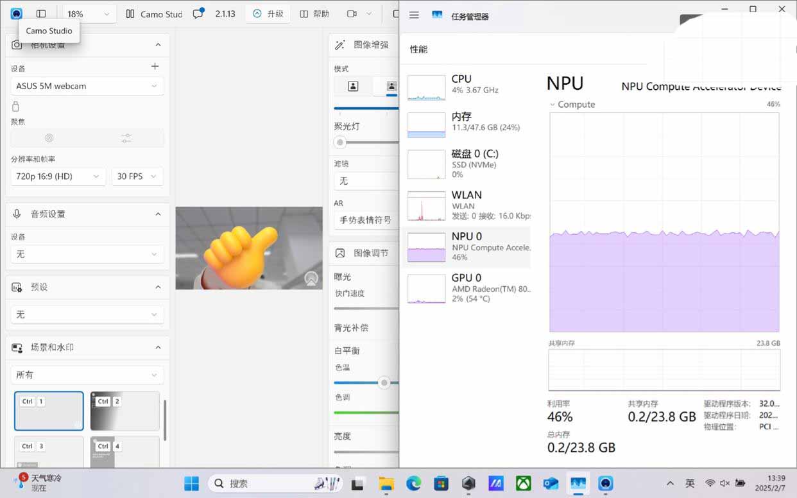The height and width of the screenshot is (498, 797).
Task: Click the camera device icon in toolbar
Action: point(352,13)
